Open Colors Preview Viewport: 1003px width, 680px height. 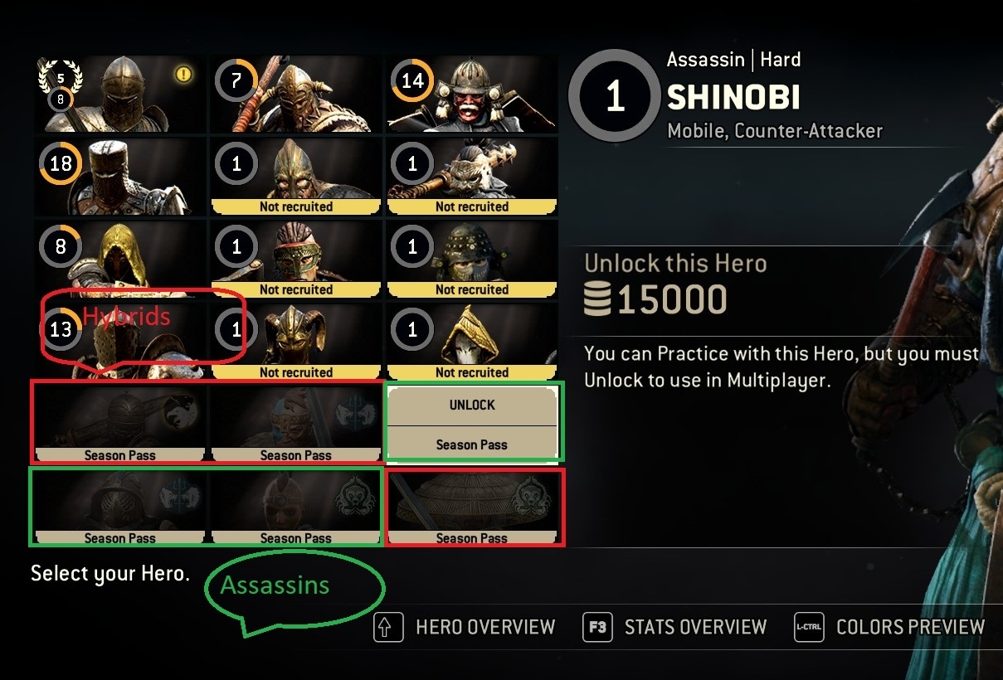click(910, 628)
